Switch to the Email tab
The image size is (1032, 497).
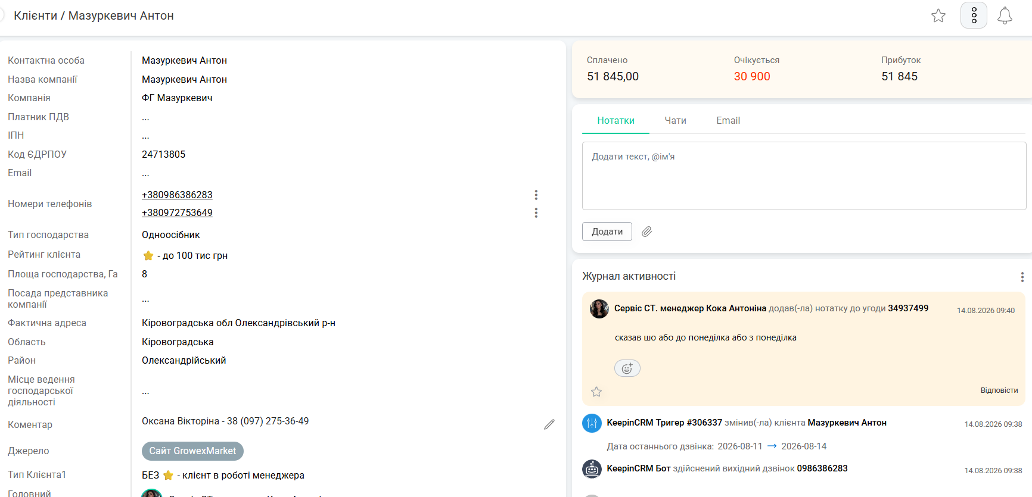728,121
